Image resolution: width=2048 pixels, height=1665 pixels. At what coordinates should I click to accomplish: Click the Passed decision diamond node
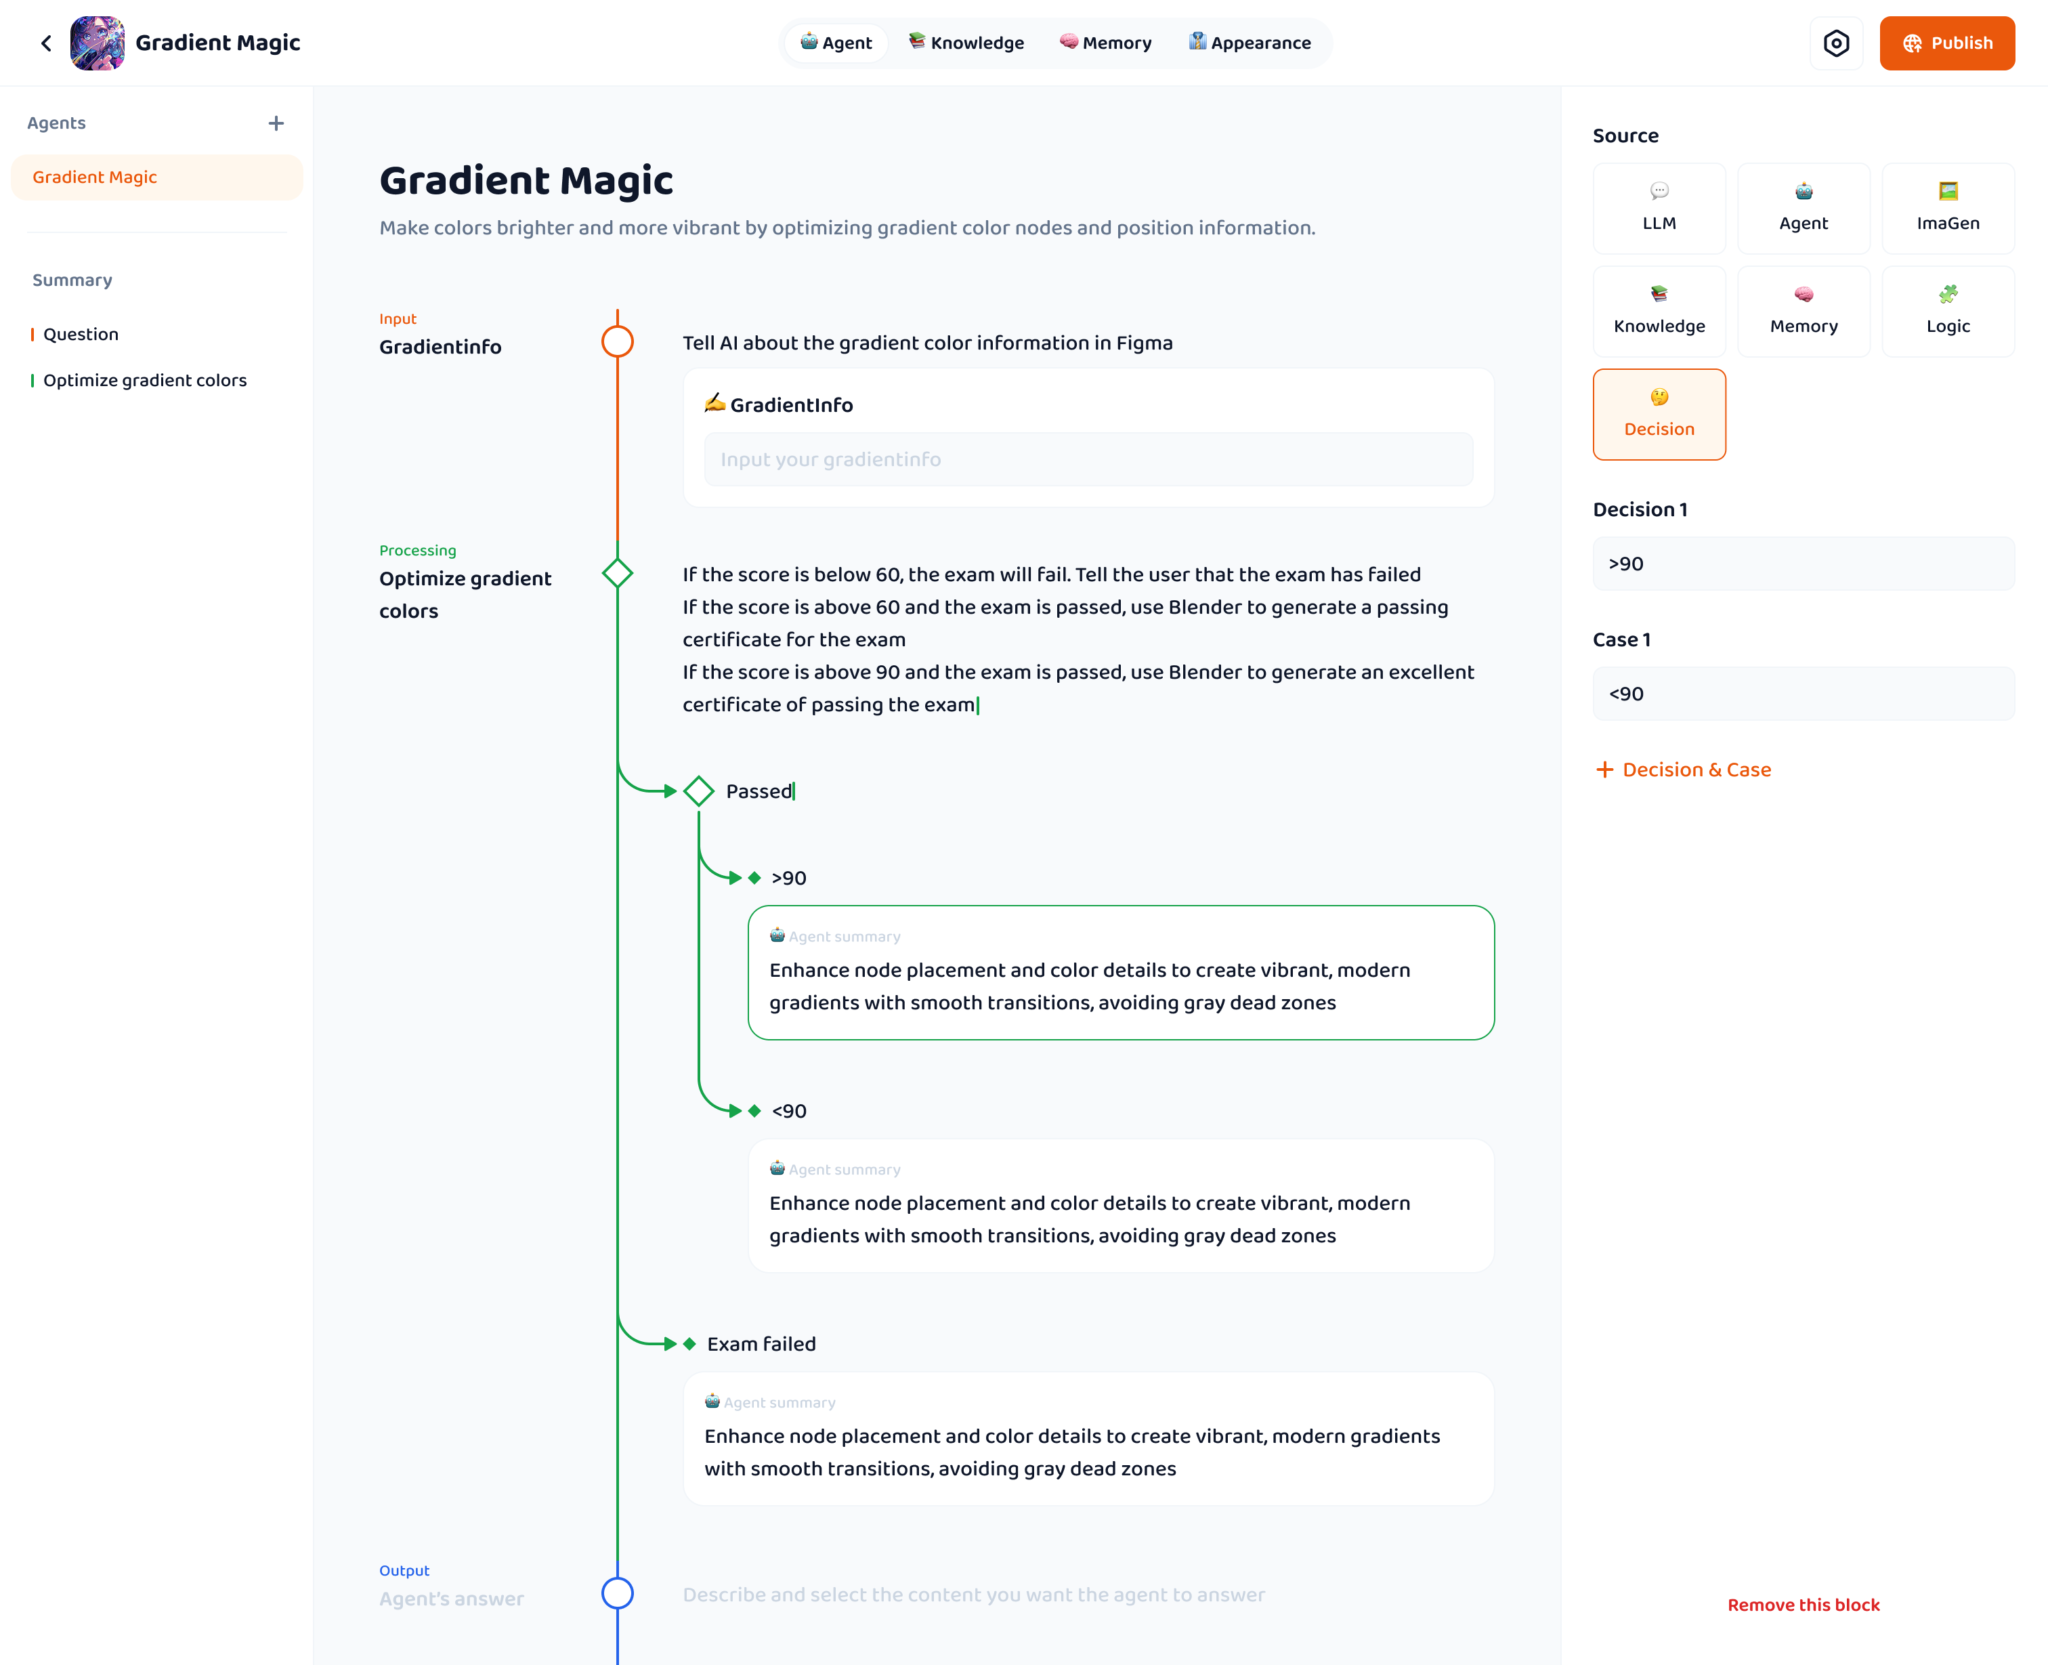coord(699,791)
